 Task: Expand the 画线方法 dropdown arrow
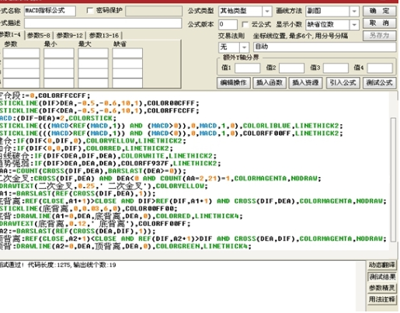(x=354, y=11)
